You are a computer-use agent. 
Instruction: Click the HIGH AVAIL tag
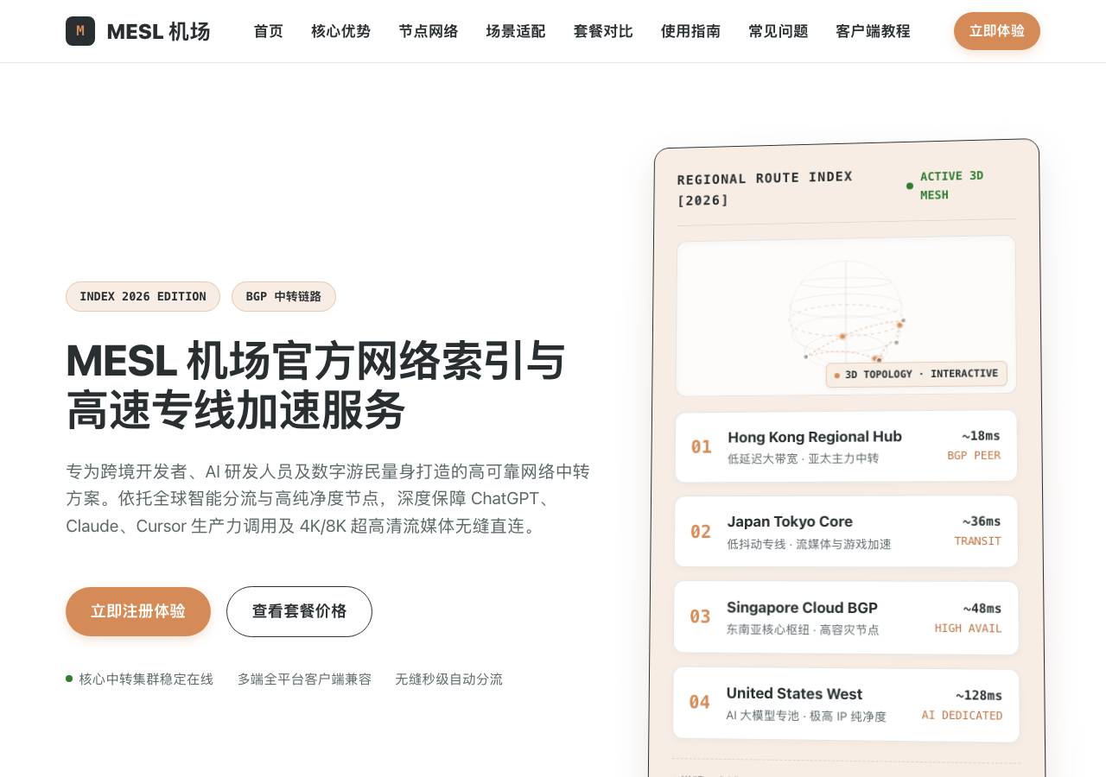[968, 629]
